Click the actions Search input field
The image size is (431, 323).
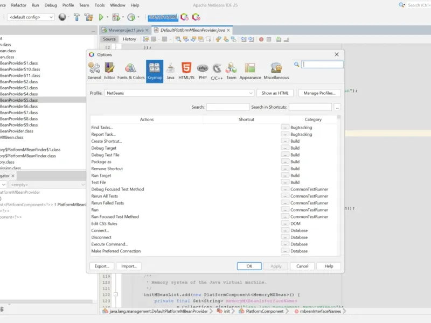pos(227,107)
